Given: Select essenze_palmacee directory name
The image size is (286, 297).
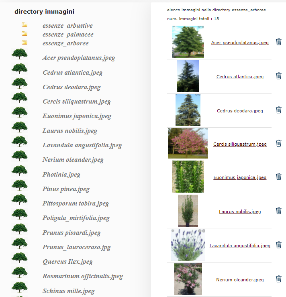Looking at the screenshot, I should coord(68,35).
